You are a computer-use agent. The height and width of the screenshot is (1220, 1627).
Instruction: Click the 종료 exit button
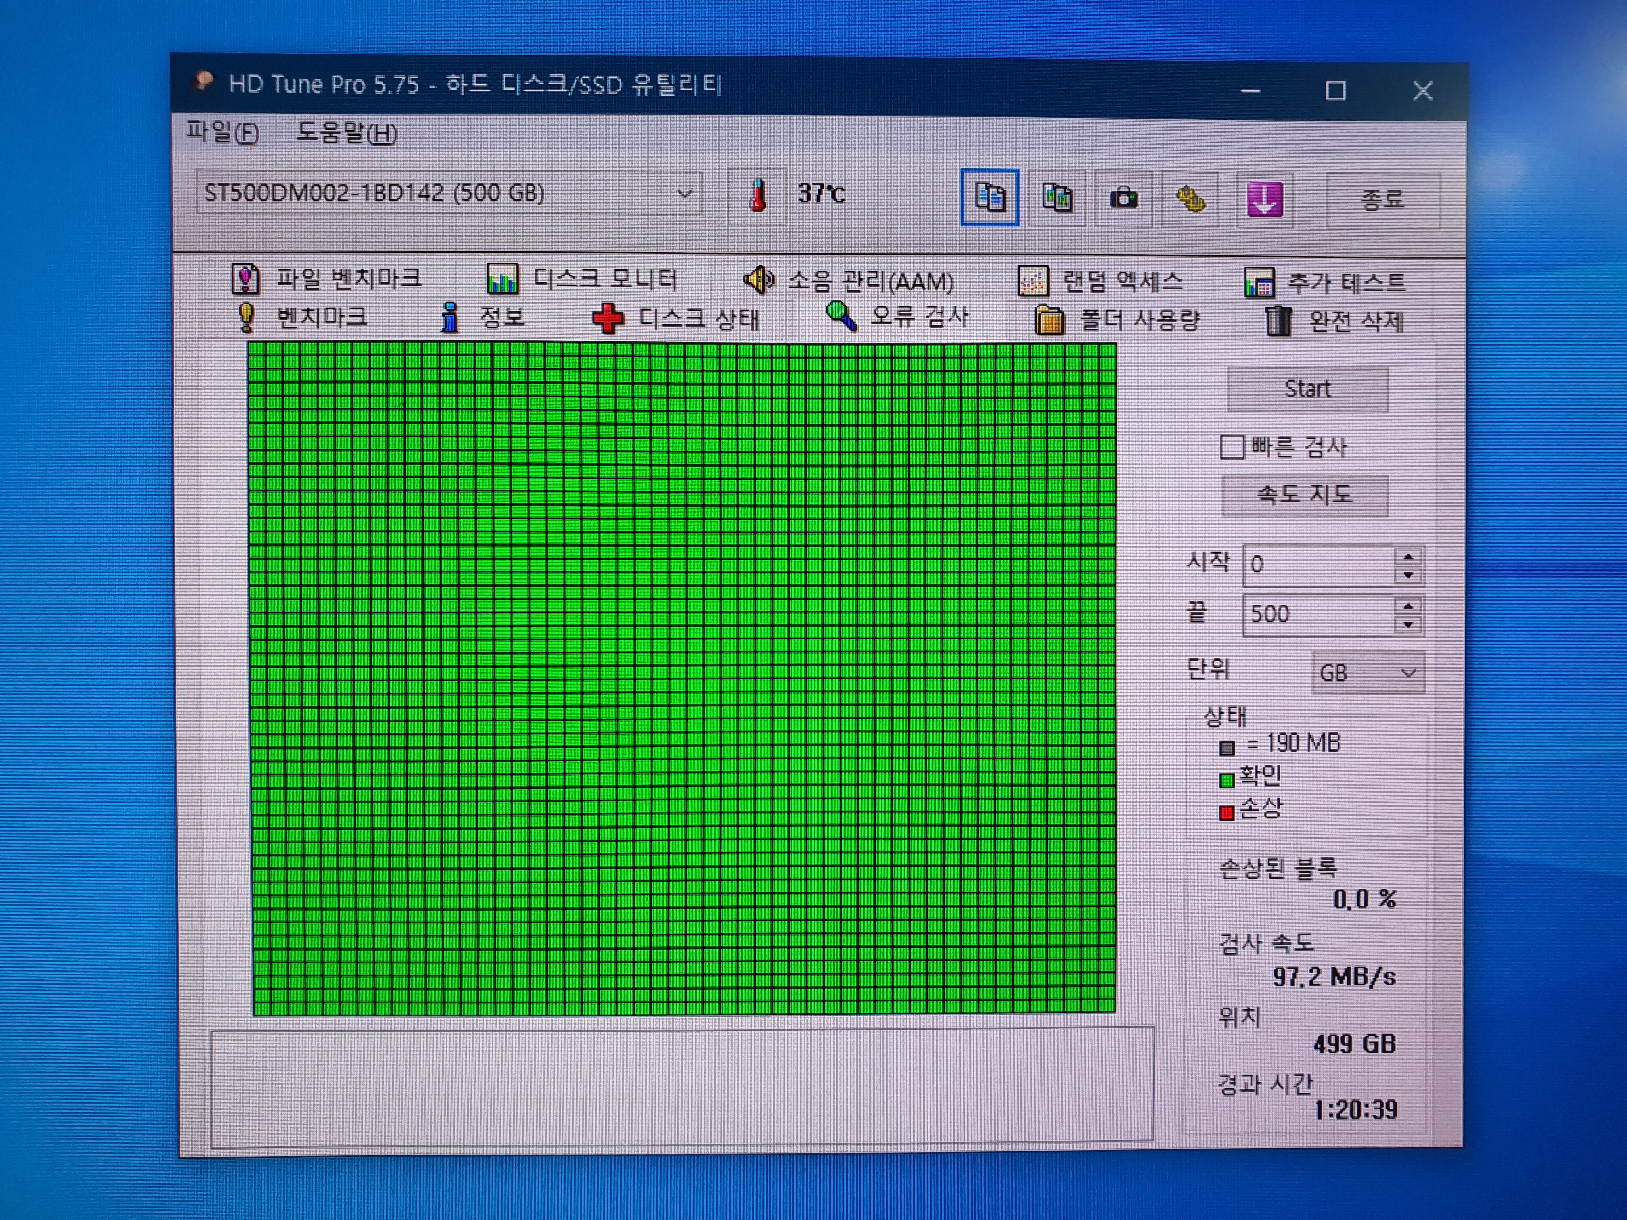tap(1383, 200)
